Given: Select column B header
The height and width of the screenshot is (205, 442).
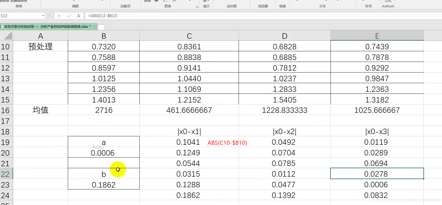Looking at the screenshot, I should pos(104,36).
